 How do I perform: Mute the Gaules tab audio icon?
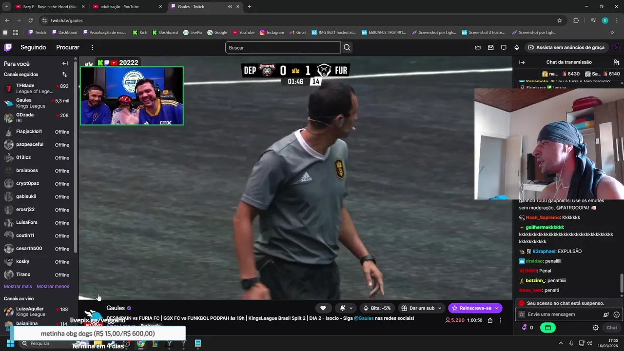click(x=230, y=7)
